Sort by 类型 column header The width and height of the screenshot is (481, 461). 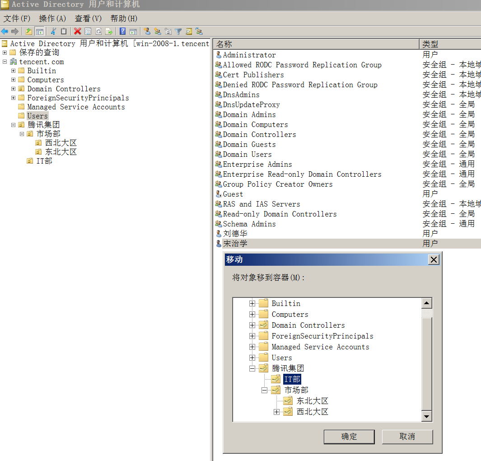point(450,44)
